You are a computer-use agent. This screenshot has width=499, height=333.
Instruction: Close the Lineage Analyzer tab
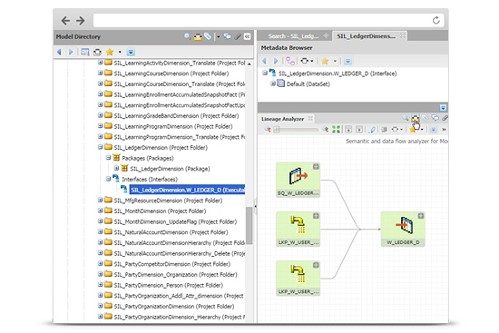(x=310, y=119)
